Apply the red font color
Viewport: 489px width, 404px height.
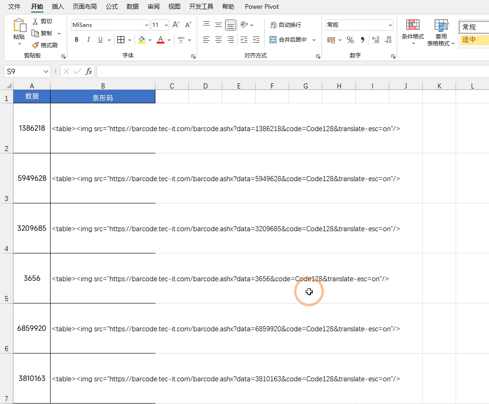click(161, 39)
